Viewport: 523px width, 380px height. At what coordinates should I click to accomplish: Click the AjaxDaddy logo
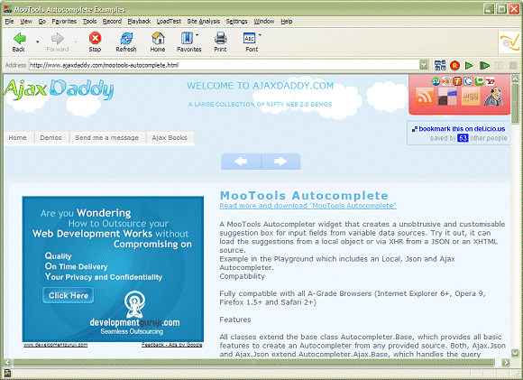click(59, 89)
